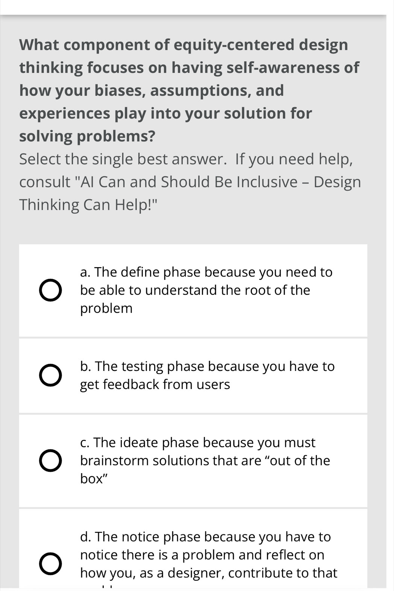Click the word 'problem' ending option a
The image size is (394, 591).
tap(106, 308)
